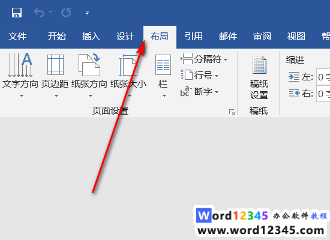Screen dimensions: 330x240
Task: Click the Redo icon in title bar
Action: 66,13
